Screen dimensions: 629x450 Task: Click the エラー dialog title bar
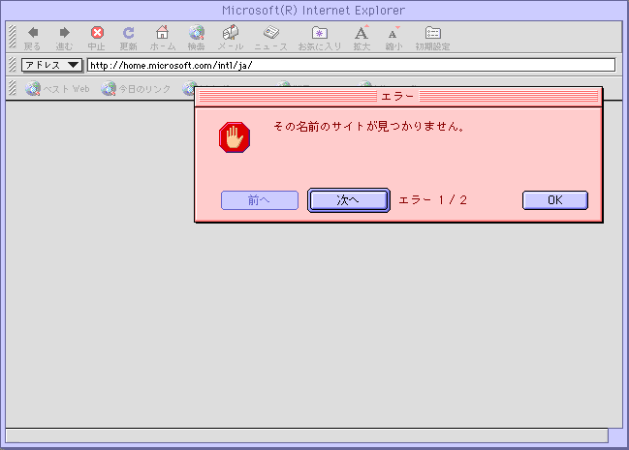(x=398, y=96)
